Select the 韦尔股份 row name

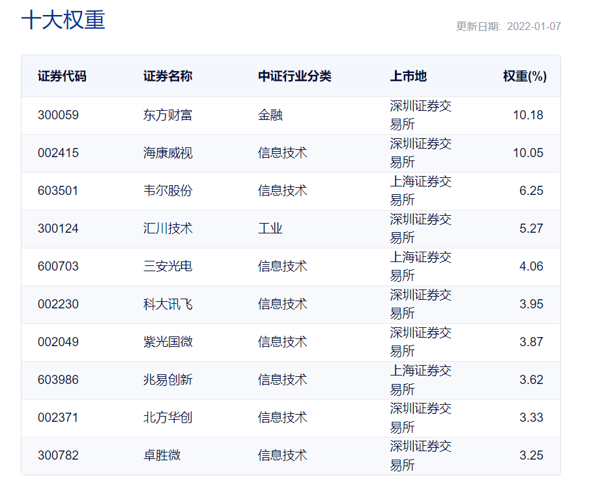[x=167, y=191]
